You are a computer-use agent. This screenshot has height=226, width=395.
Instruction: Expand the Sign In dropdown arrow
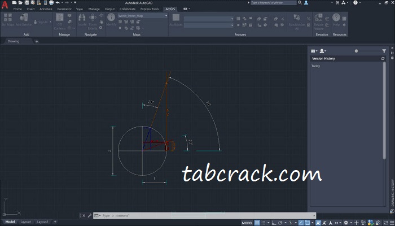[50, 22]
